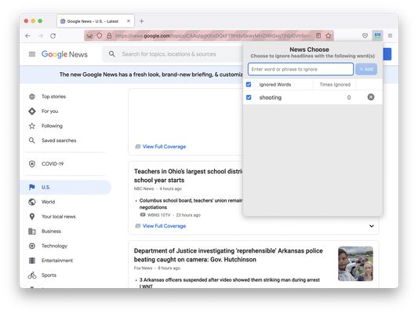
Task: Open the World section
Action: pos(49,202)
